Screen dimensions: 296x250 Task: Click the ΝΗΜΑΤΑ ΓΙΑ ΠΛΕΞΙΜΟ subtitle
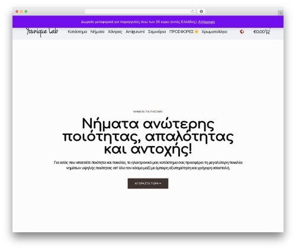[x=148, y=112]
